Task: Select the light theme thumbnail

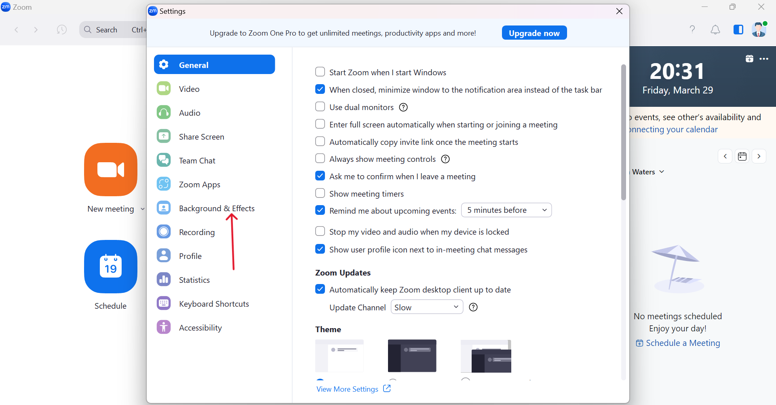Action: [339, 356]
